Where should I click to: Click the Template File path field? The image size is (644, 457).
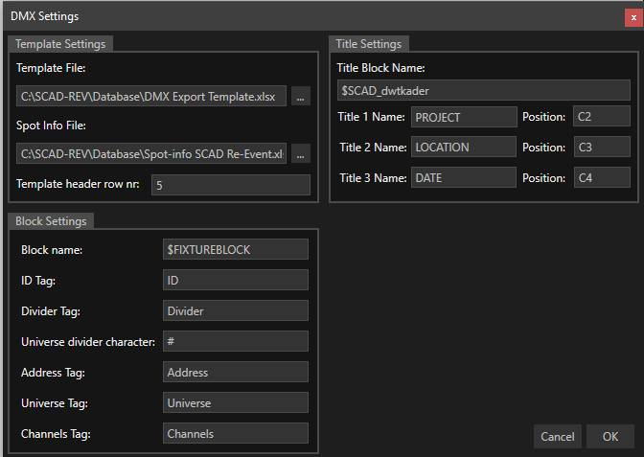point(151,97)
